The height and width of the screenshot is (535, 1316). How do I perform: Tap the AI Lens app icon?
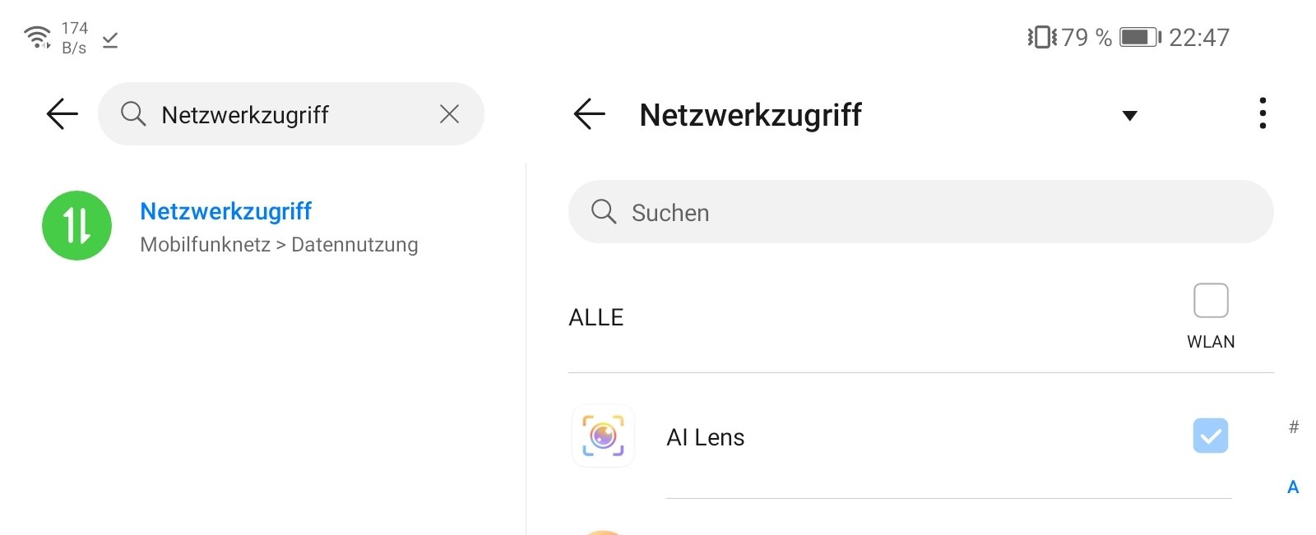click(603, 436)
